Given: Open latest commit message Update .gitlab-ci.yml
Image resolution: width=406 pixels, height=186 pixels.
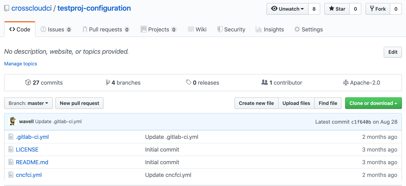Looking at the screenshot, I should click(58, 121).
